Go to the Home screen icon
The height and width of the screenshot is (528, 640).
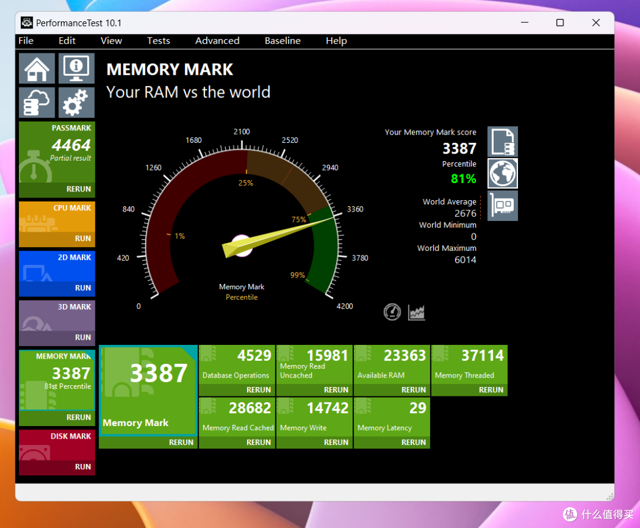click(37, 69)
